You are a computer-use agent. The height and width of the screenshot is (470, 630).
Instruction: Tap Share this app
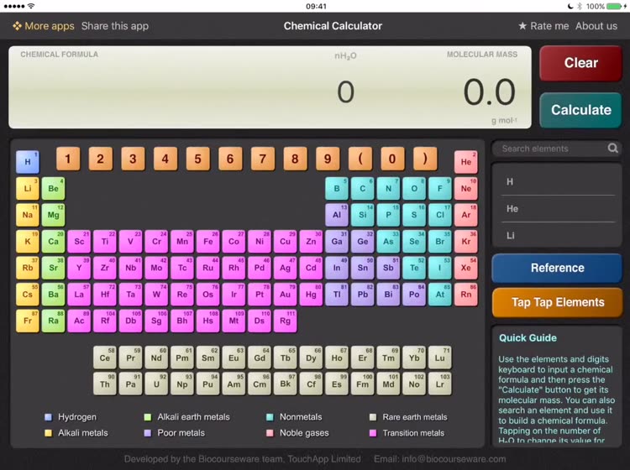click(x=115, y=26)
